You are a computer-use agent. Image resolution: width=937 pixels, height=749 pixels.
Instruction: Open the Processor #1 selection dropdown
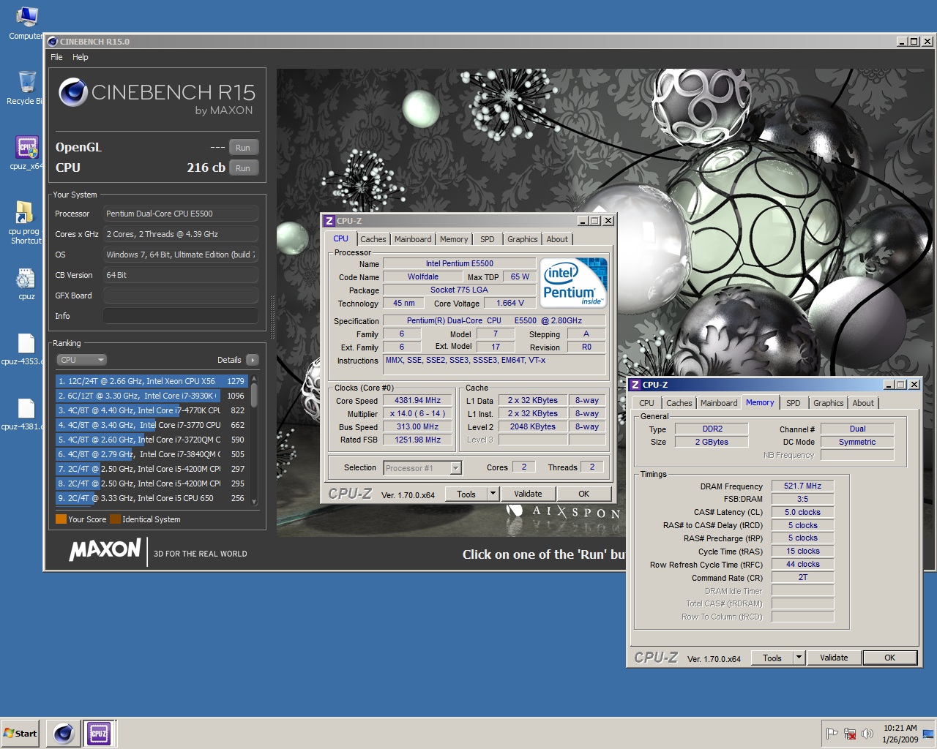pyautogui.click(x=422, y=468)
